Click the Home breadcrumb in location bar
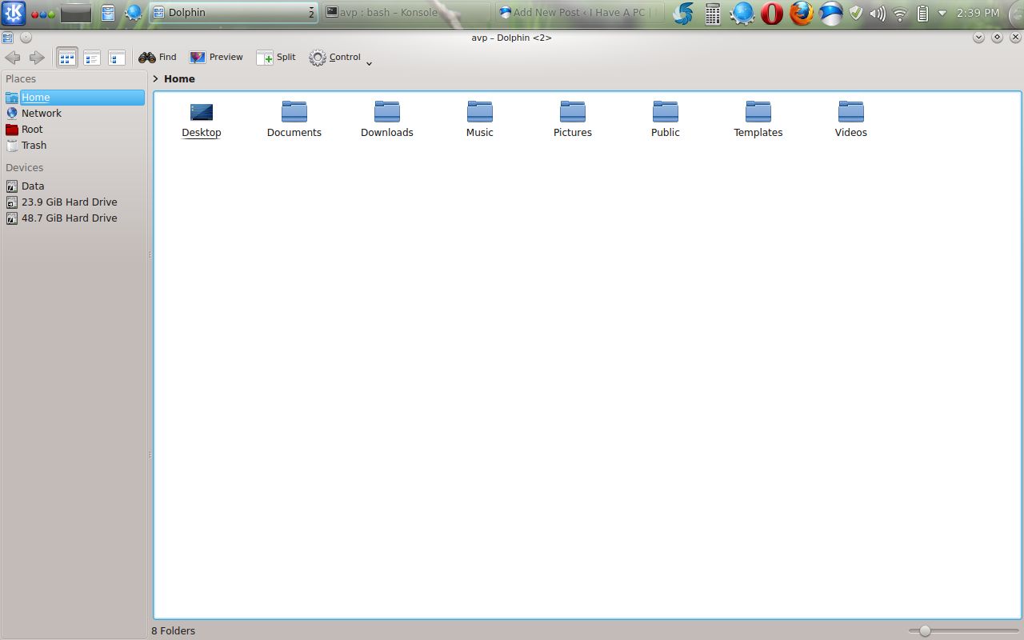The image size is (1024, 640). point(179,78)
